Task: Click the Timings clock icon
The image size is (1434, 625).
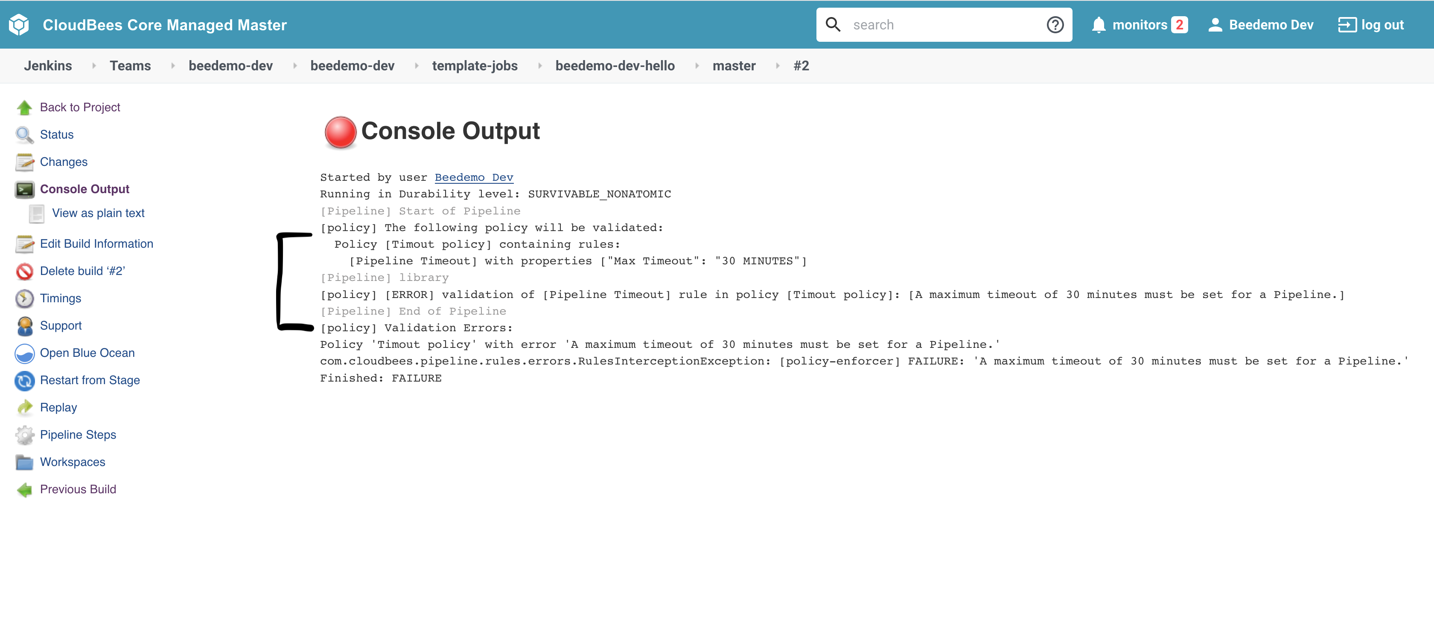Action: (24, 298)
